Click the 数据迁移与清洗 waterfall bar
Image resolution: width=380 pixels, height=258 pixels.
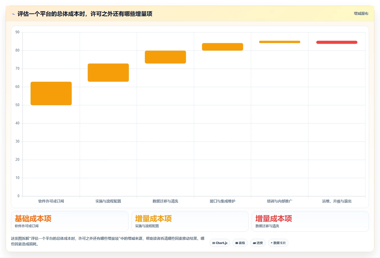pos(165,57)
